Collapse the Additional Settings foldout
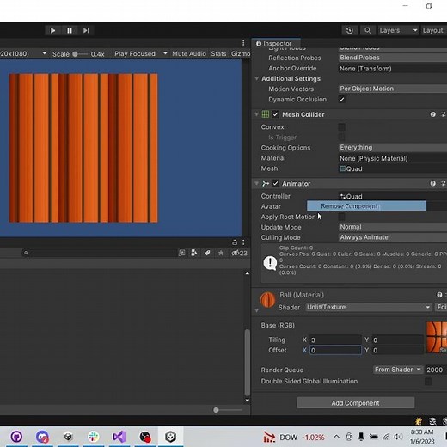This screenshot has width=447, height=447. 257,78
